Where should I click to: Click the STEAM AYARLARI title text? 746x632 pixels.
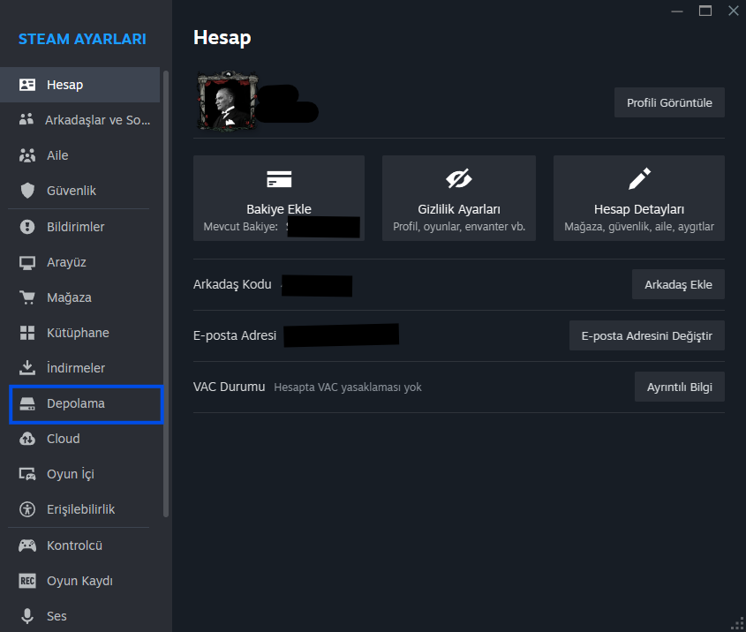pyautogui.click(x=82, y=39)
